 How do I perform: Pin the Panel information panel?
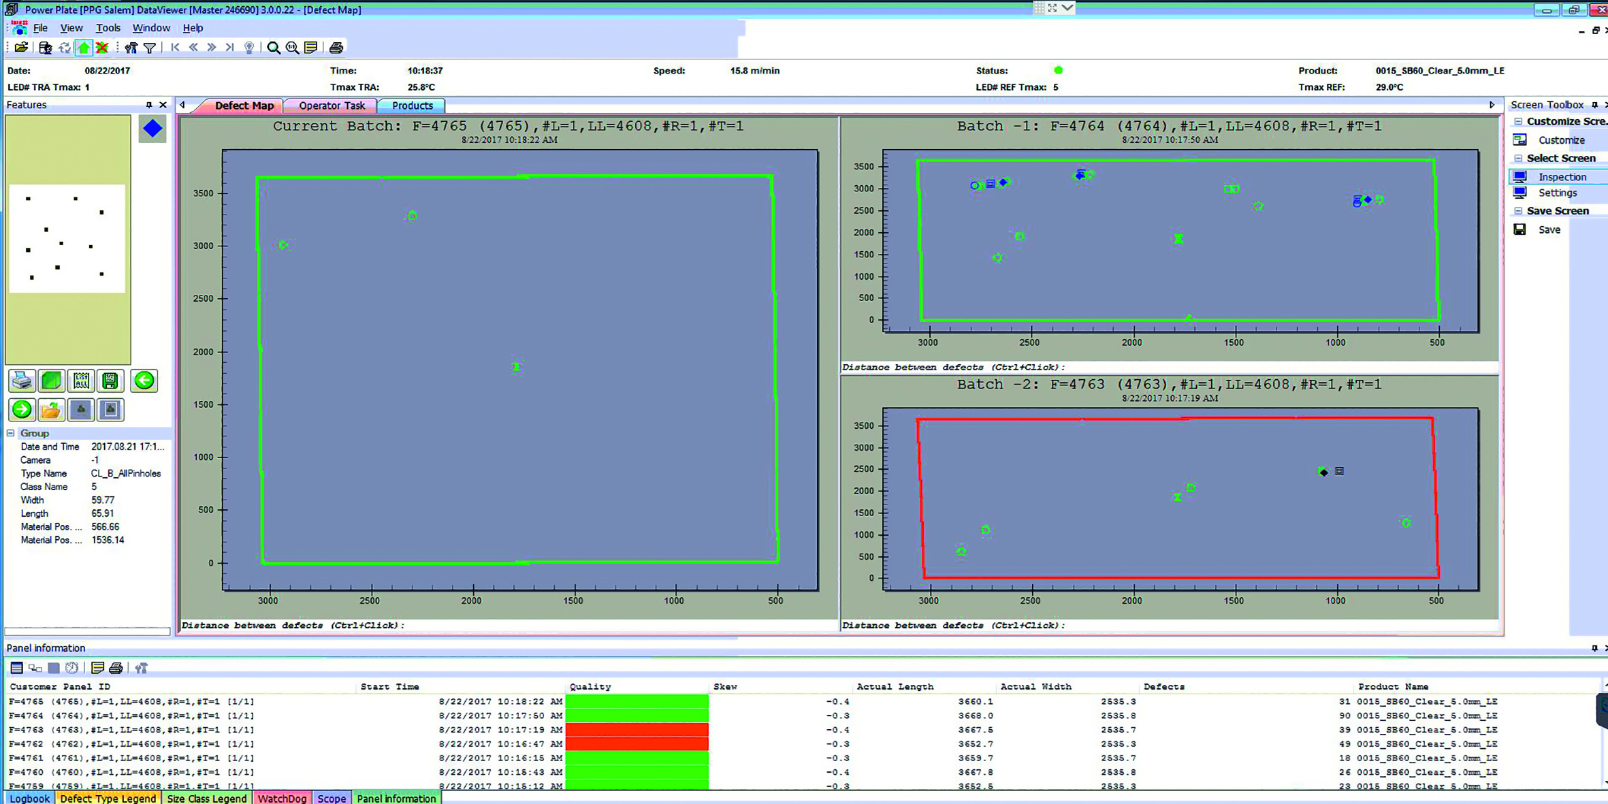pos(1594,648)
